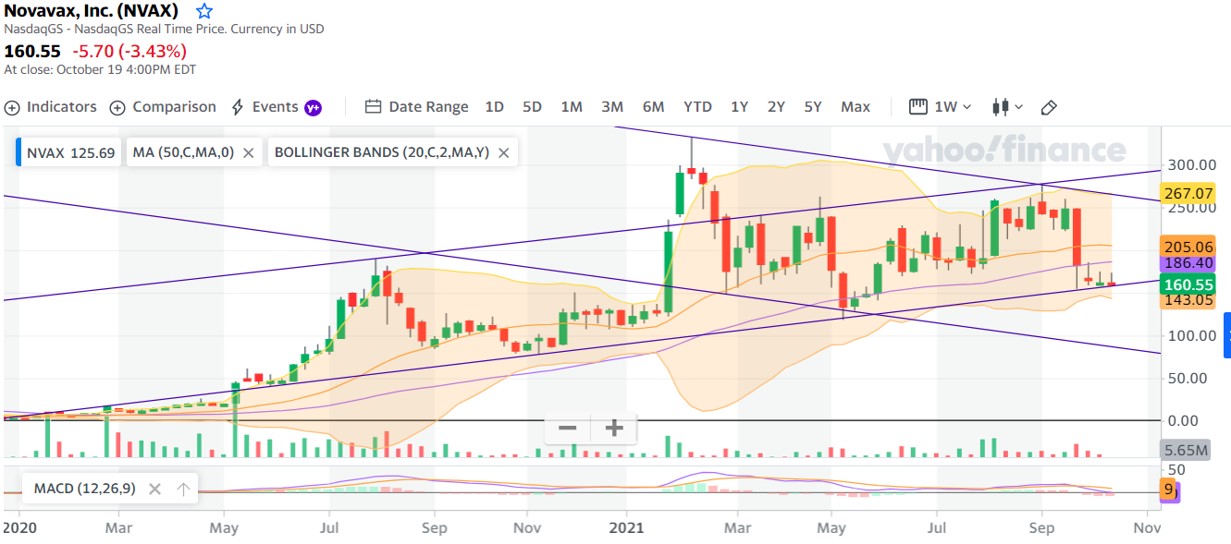Select the 3M time range
This screenshot has height=544, width=1231.
(612, 107)
